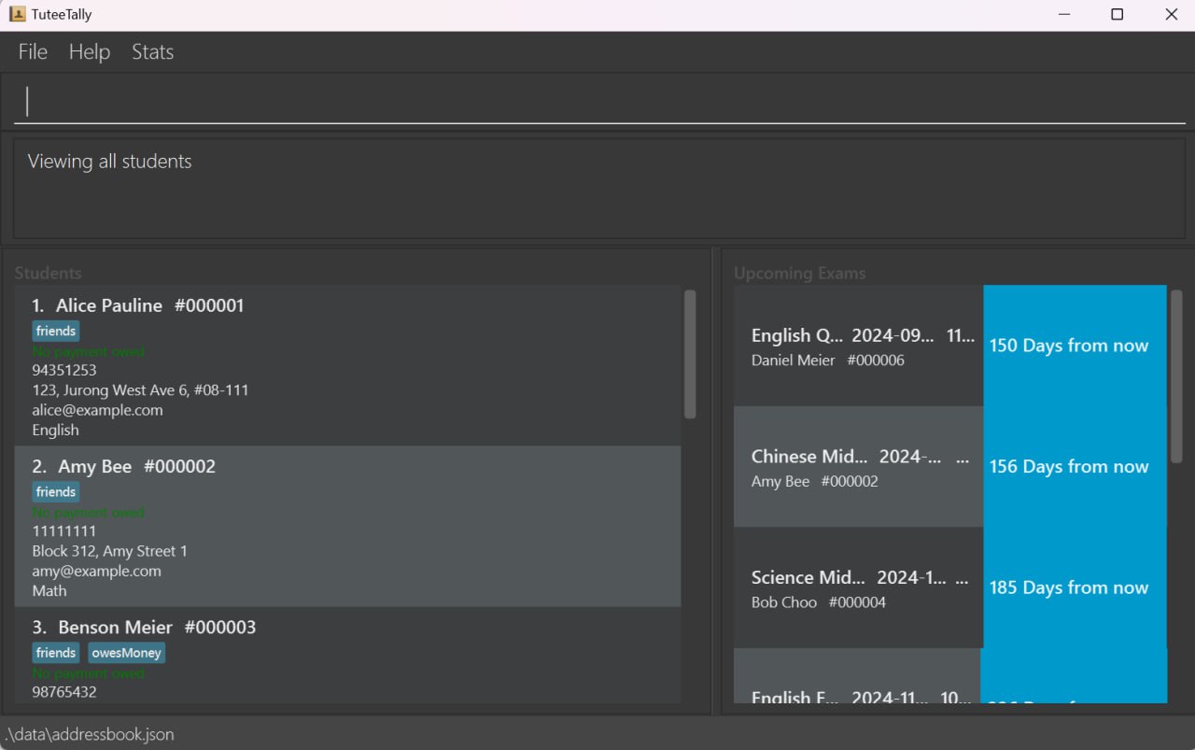
Task: Maximize the TuteeTally window
Action: click(x=1117, y=14)
